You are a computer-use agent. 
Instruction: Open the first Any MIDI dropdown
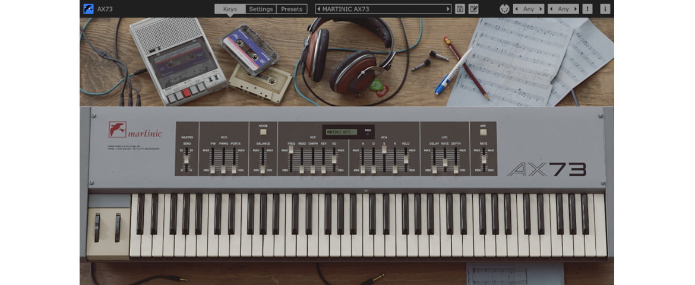[x=529, y=9]
